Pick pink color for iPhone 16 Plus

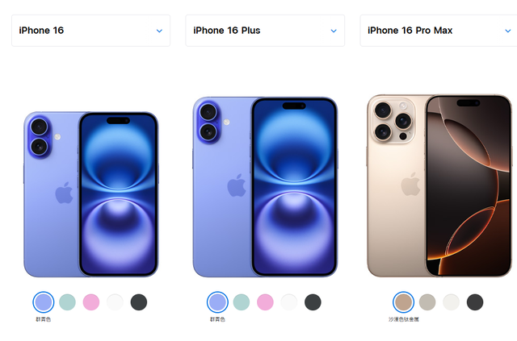click(x=265, y=302)
